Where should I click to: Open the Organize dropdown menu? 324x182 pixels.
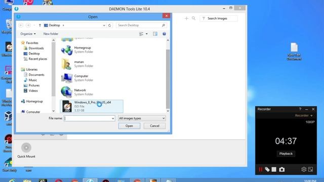pyautogui.click(x=28, y=34)
